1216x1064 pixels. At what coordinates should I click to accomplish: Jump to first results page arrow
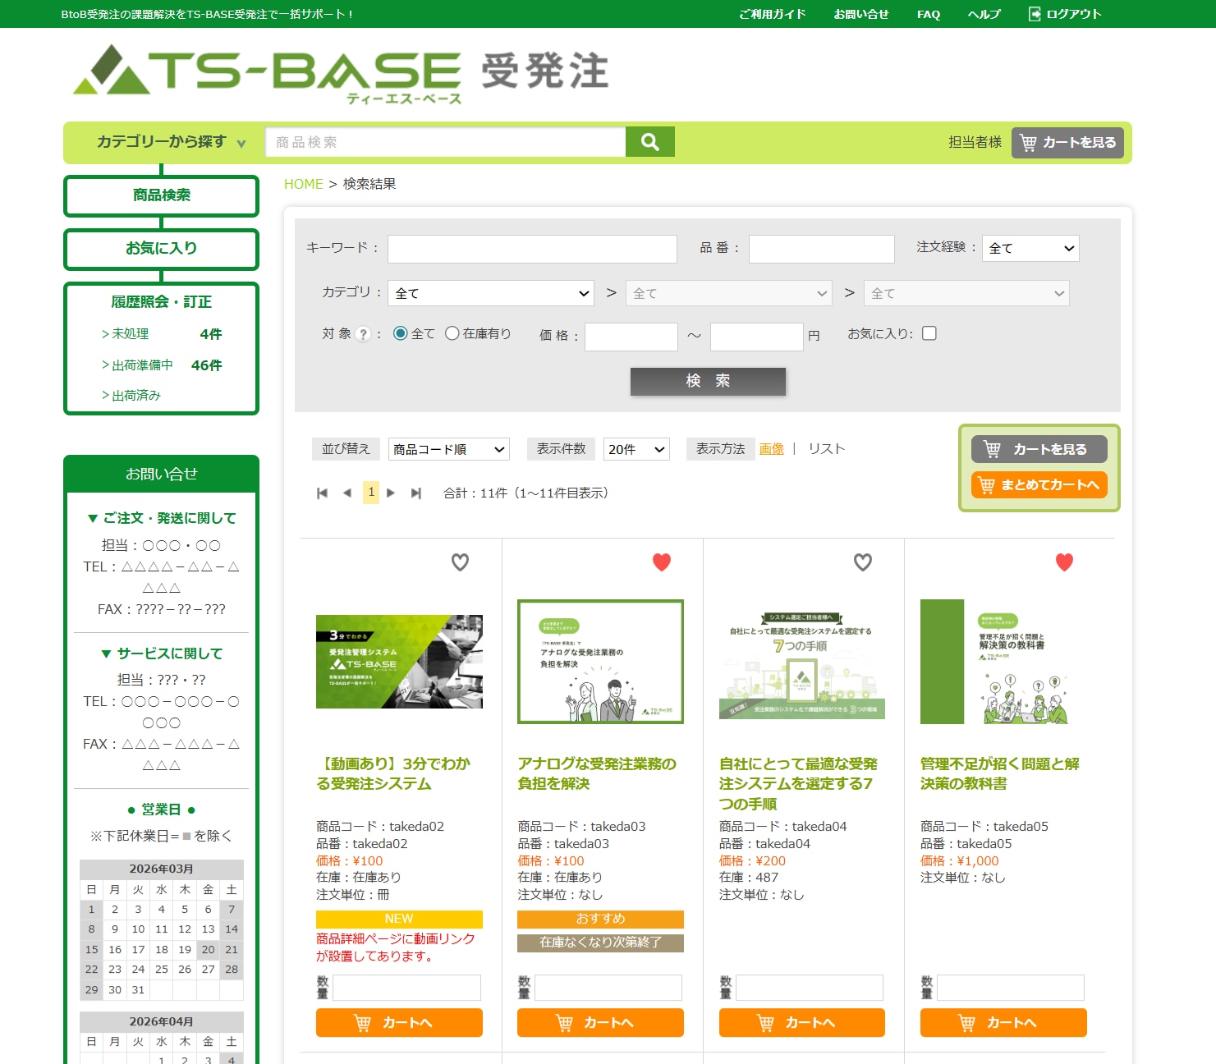coord(322,493)
